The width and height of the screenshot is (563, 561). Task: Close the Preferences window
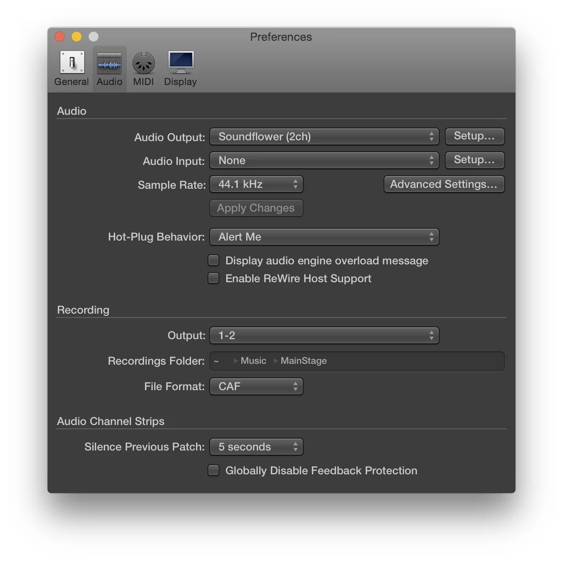tap(60, 37)
